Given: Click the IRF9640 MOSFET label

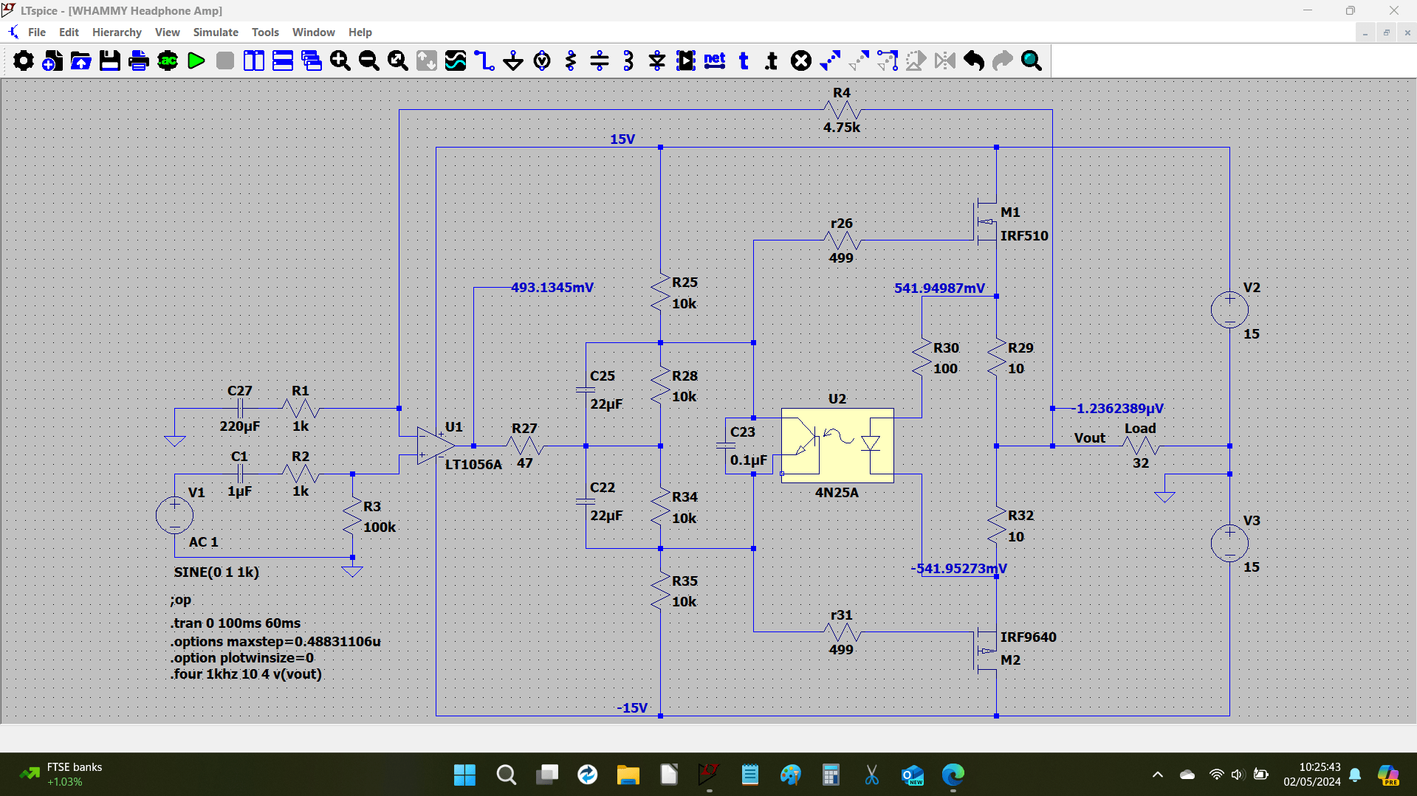Looking at the screenshot, I should point(1028,637).
